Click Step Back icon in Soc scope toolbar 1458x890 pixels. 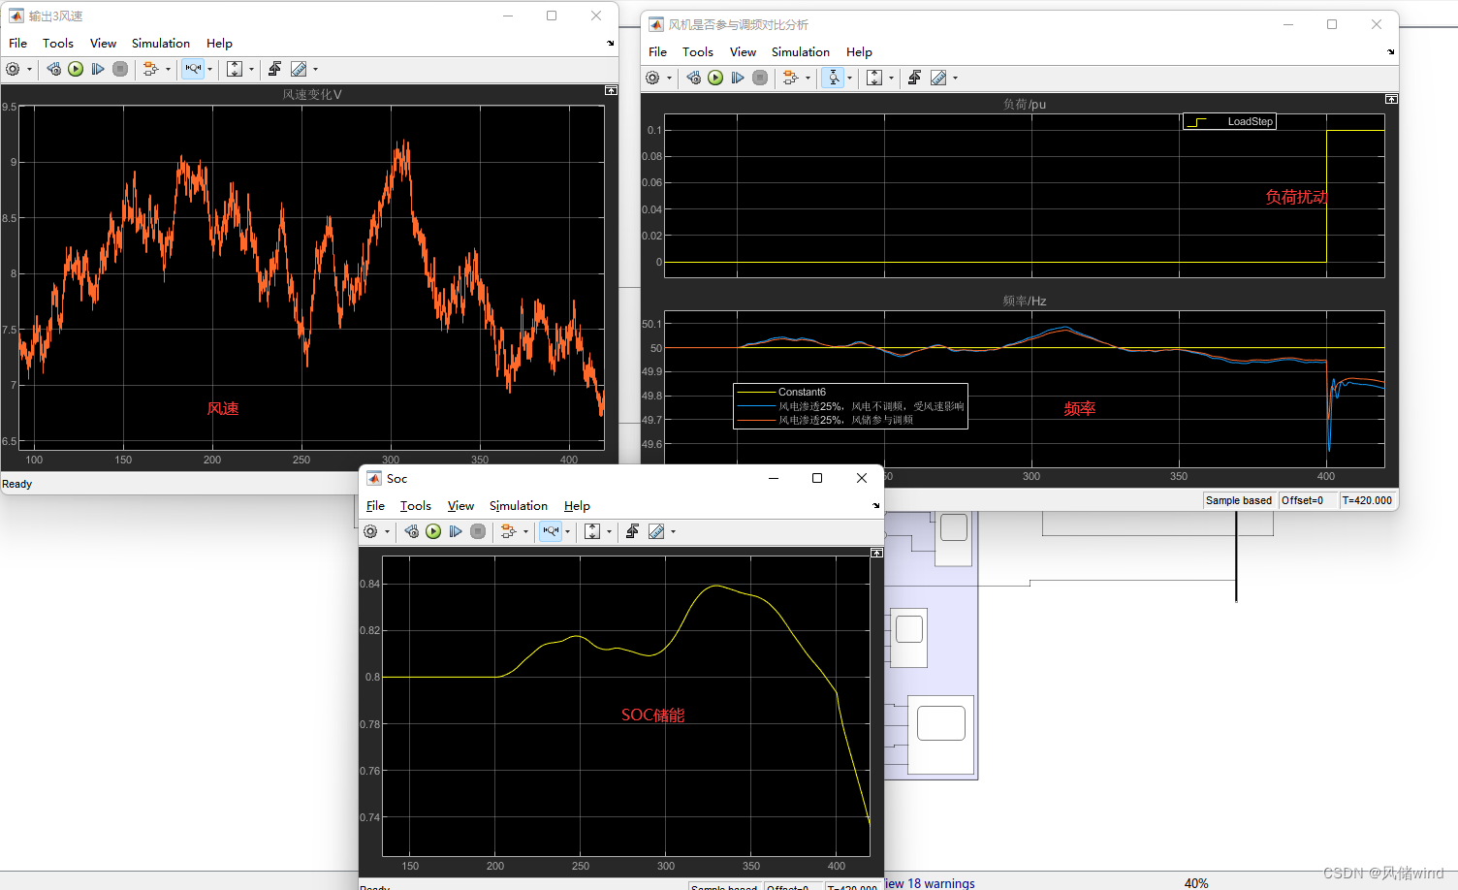(x=411, y=531)
